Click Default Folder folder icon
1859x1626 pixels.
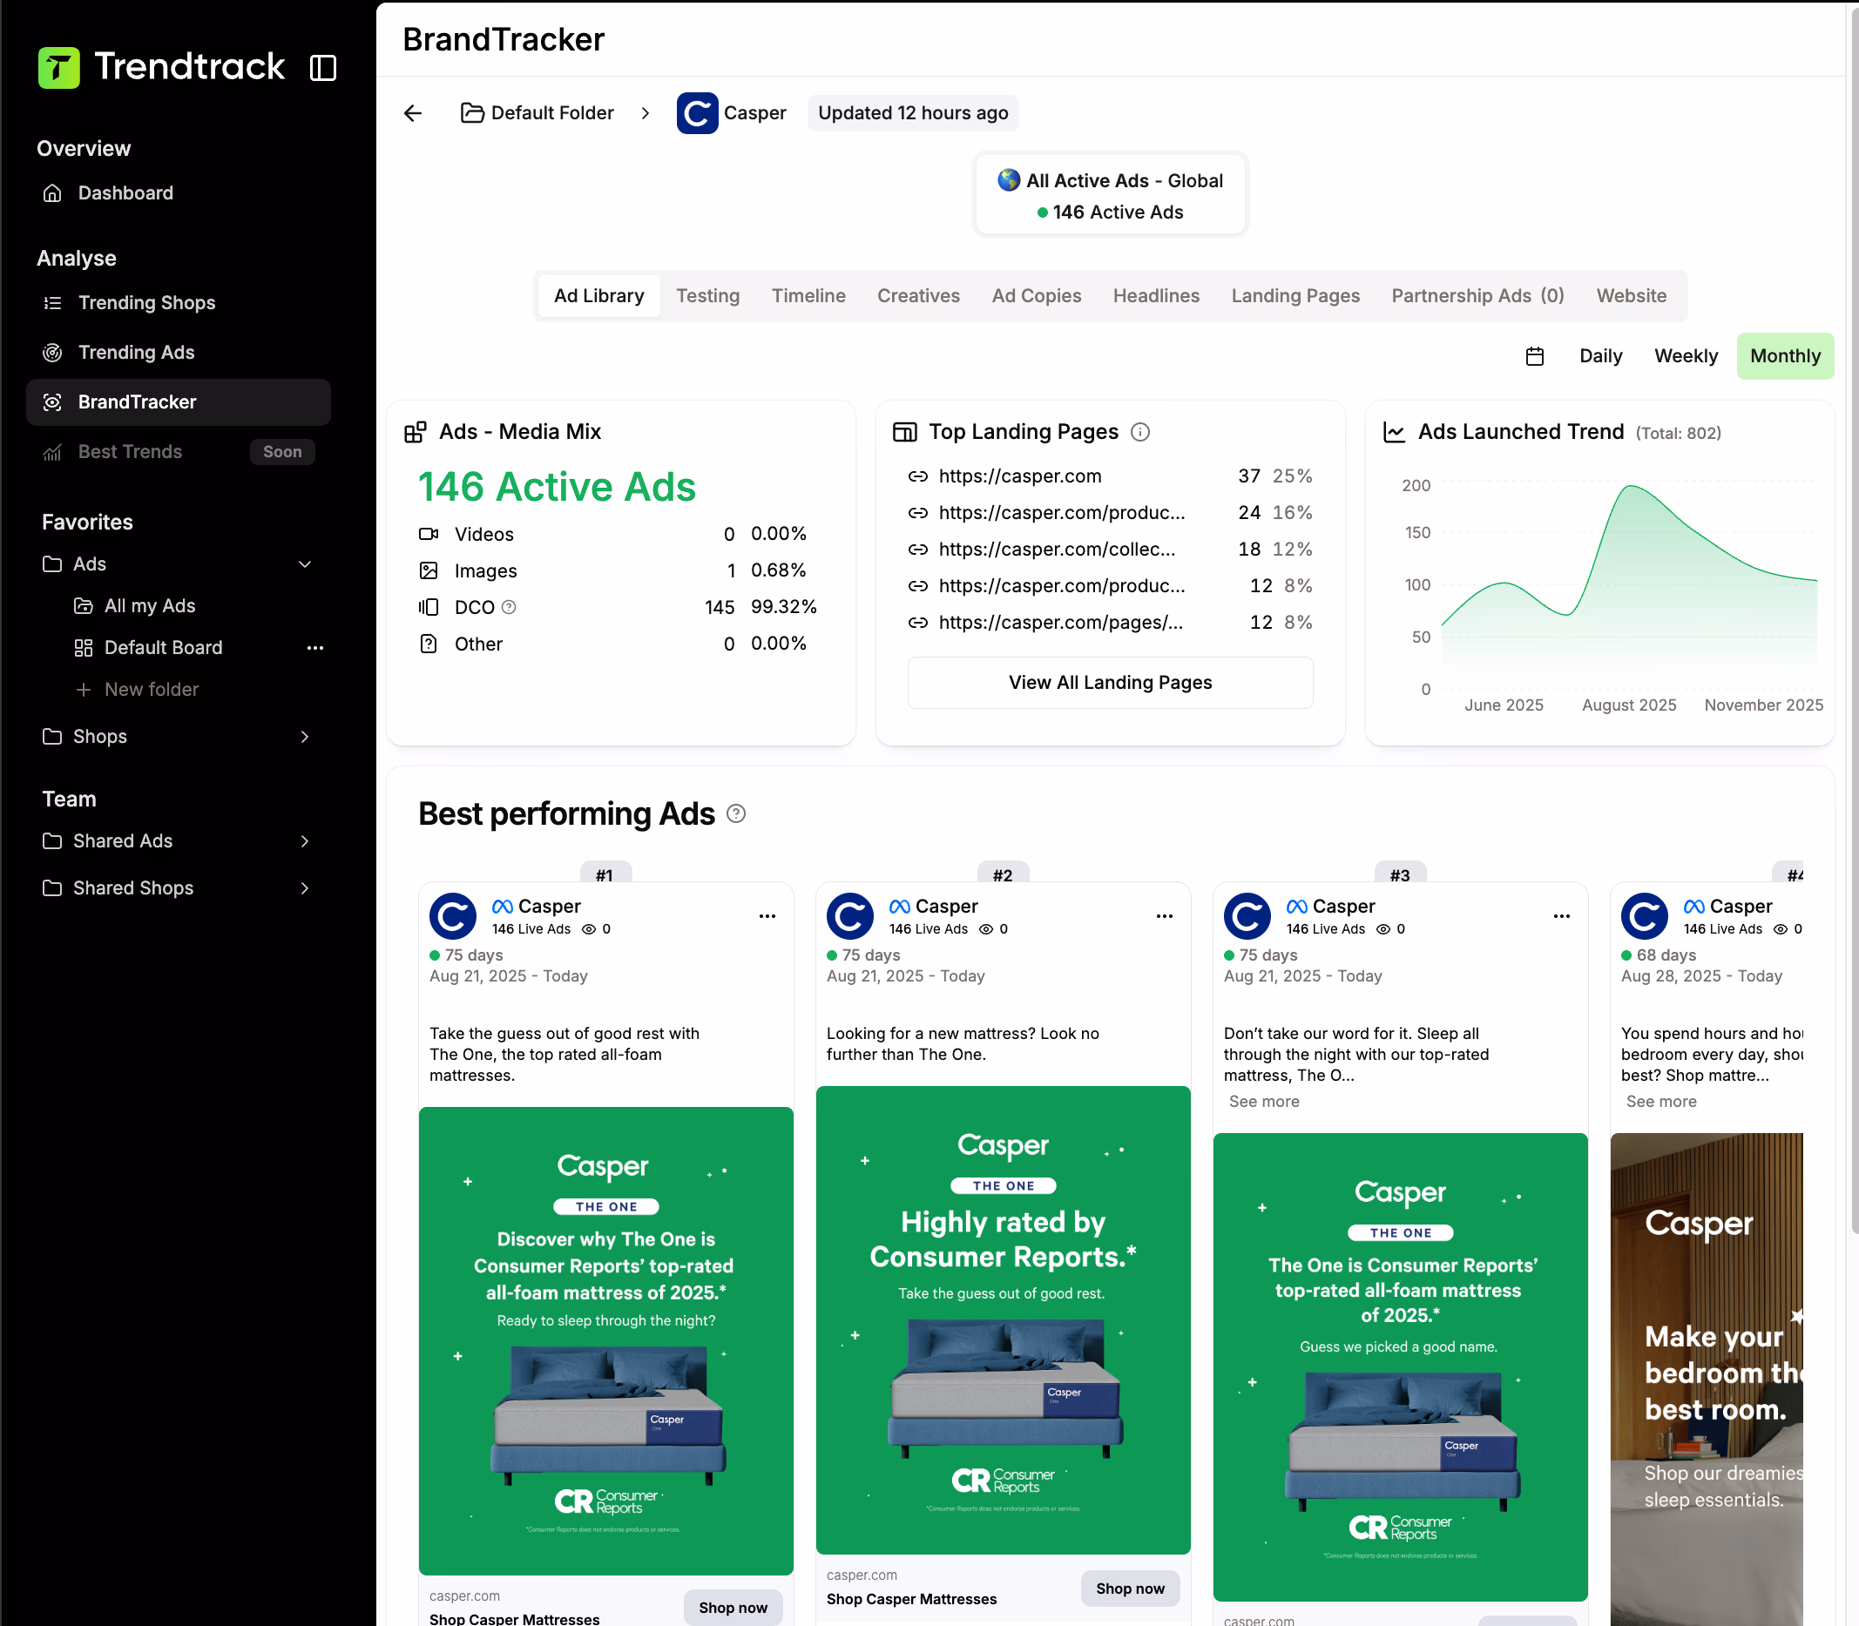pyautogui.click(x=472, y=113)
